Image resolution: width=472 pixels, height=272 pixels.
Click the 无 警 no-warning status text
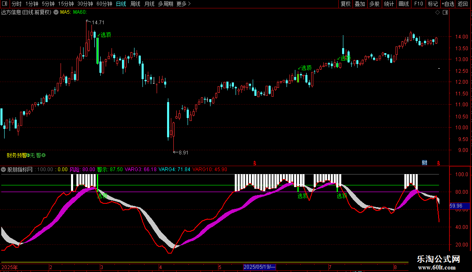tap(36, 155)
